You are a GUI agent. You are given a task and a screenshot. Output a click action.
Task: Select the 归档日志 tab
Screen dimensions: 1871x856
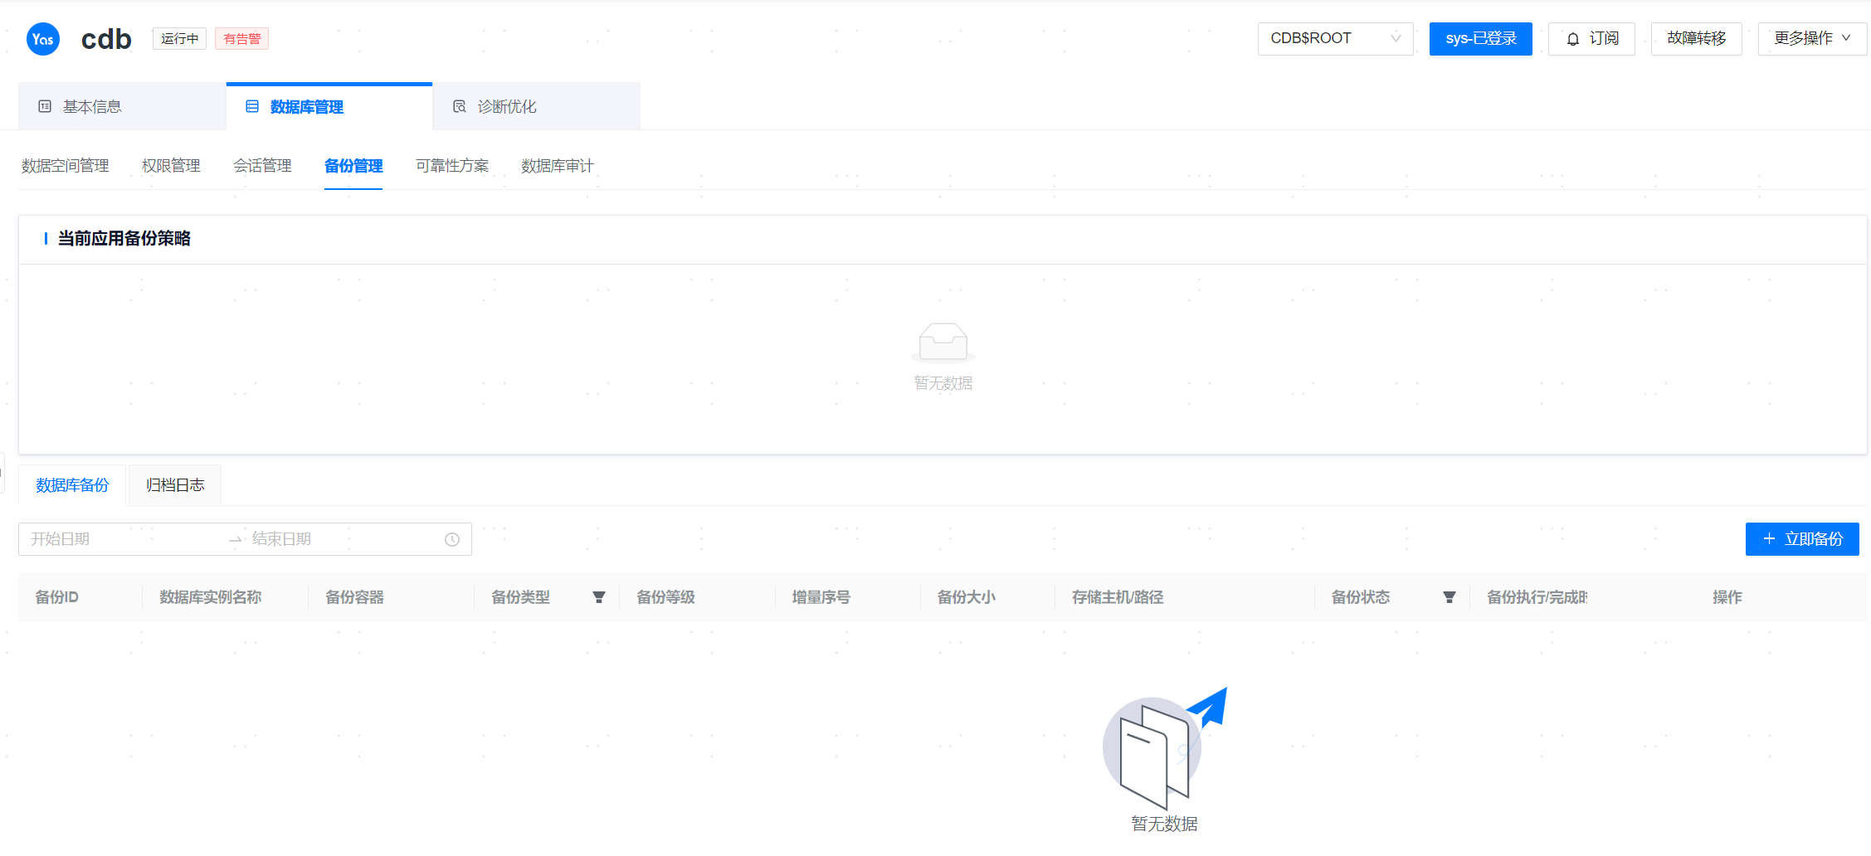(175, 485)
